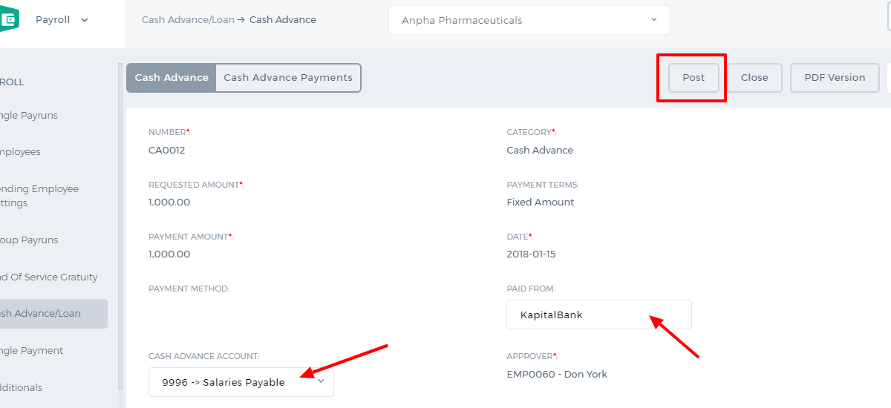Click the Post button

click(x=693, y=78)
